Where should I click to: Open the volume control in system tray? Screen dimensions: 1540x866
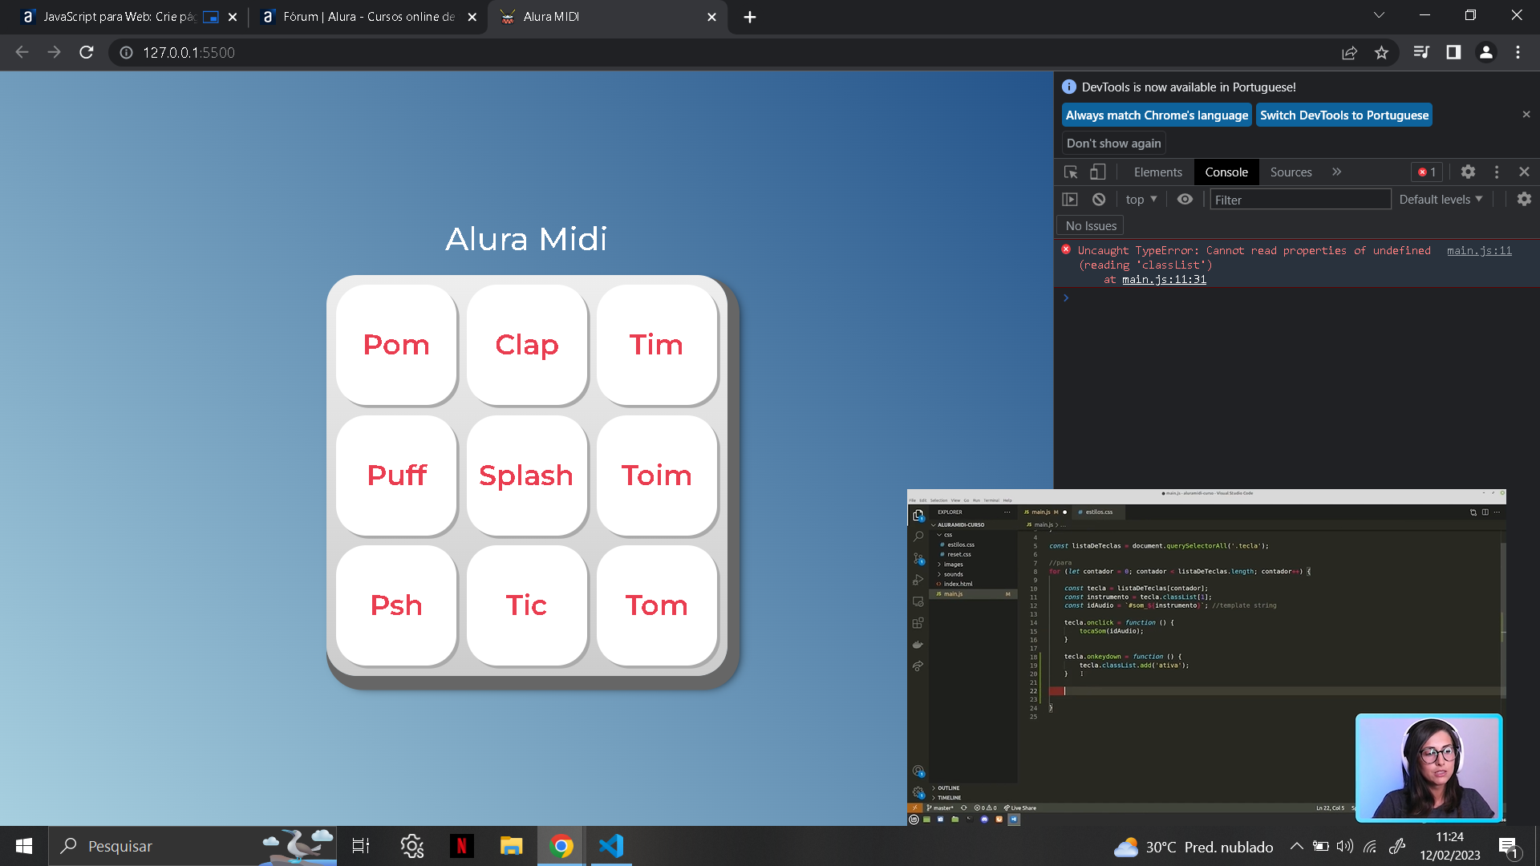tap(1345, 846)
